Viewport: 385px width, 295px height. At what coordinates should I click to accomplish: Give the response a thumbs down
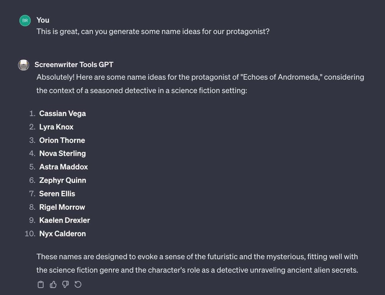pyautogui.click(x=65, y=284)
